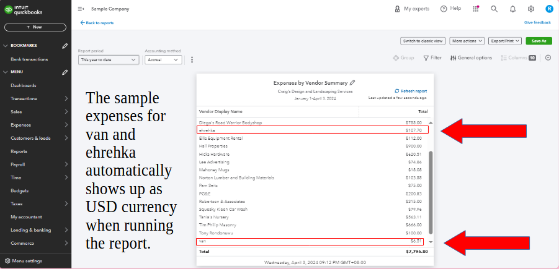
Task: Click the Vendor Display Name column header
Action: coord(221,111)
